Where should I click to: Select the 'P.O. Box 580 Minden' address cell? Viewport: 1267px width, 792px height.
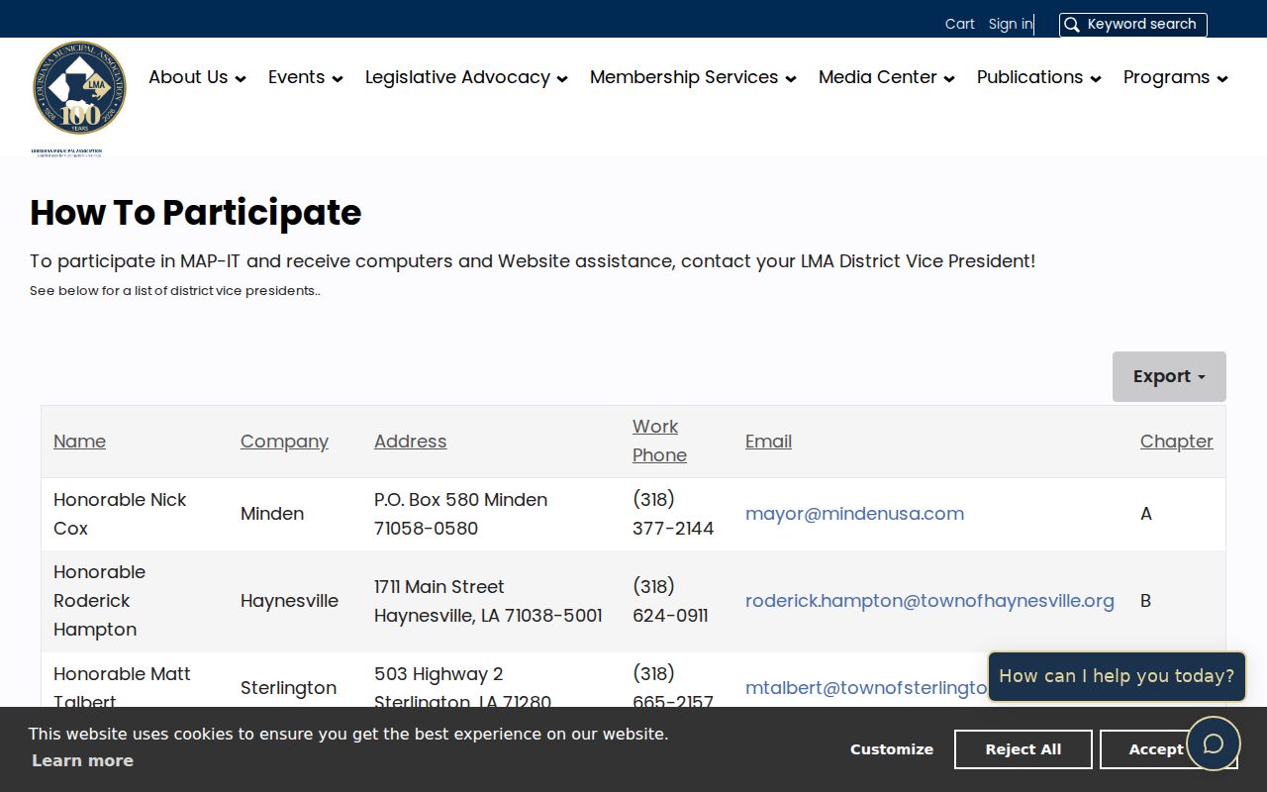pos(491,514)
